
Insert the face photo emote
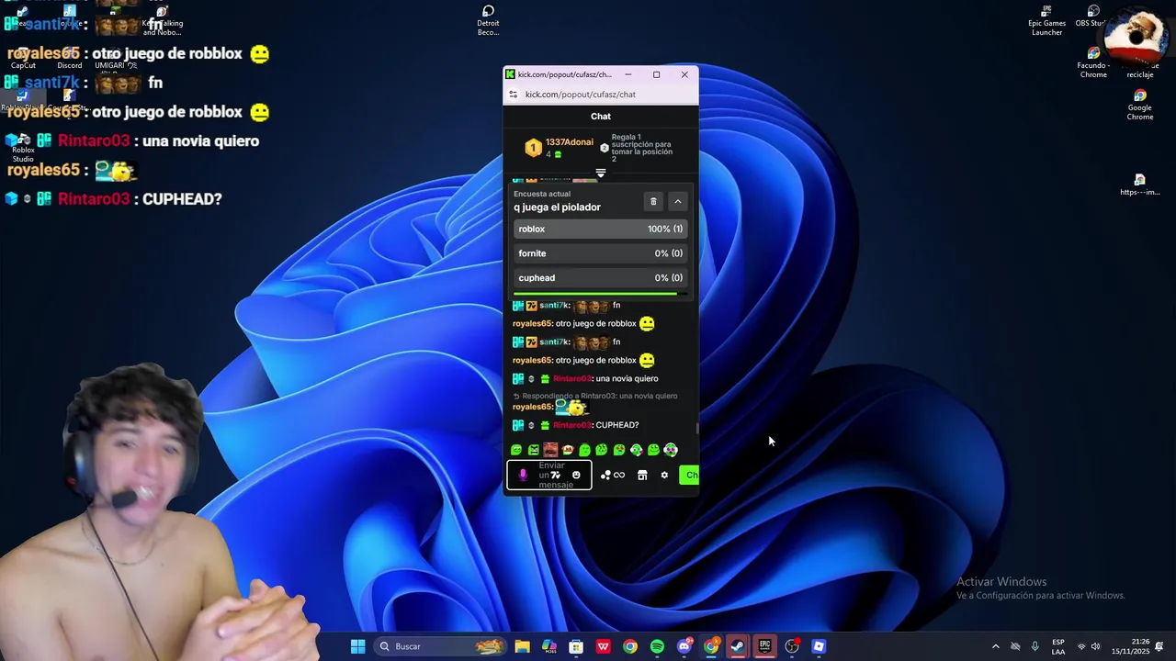pos(550,450)
